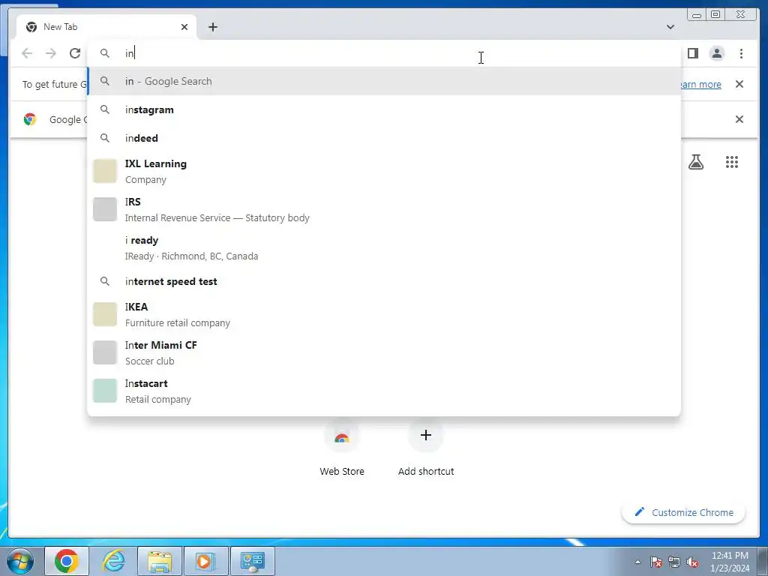Pick the 'Inter Miami CF' suggestion
Screen dimensions: 768x576
(384, 352)
